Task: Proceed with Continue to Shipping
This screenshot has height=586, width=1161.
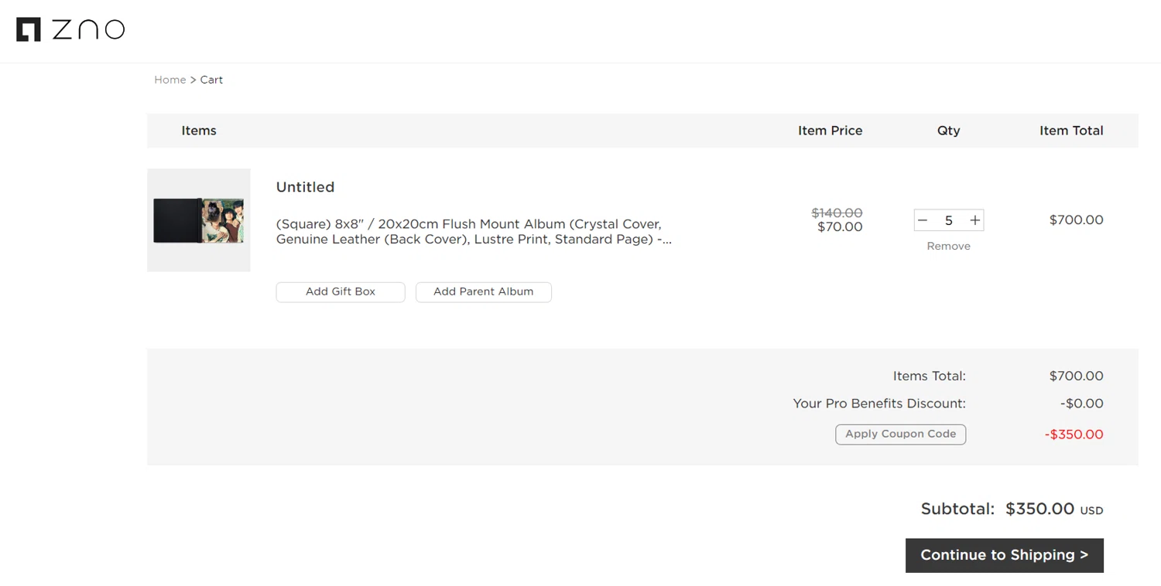Action: (1004, 555)
